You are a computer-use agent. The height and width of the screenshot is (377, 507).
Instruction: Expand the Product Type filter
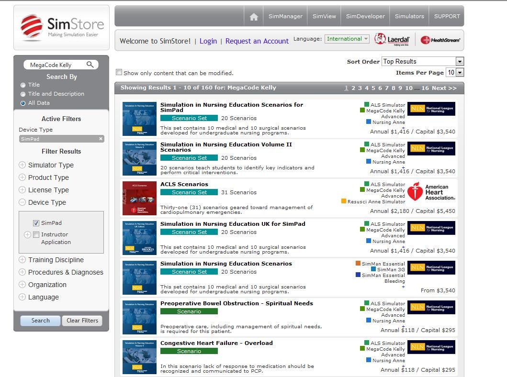pyautogui.click(x=23, y=177)
